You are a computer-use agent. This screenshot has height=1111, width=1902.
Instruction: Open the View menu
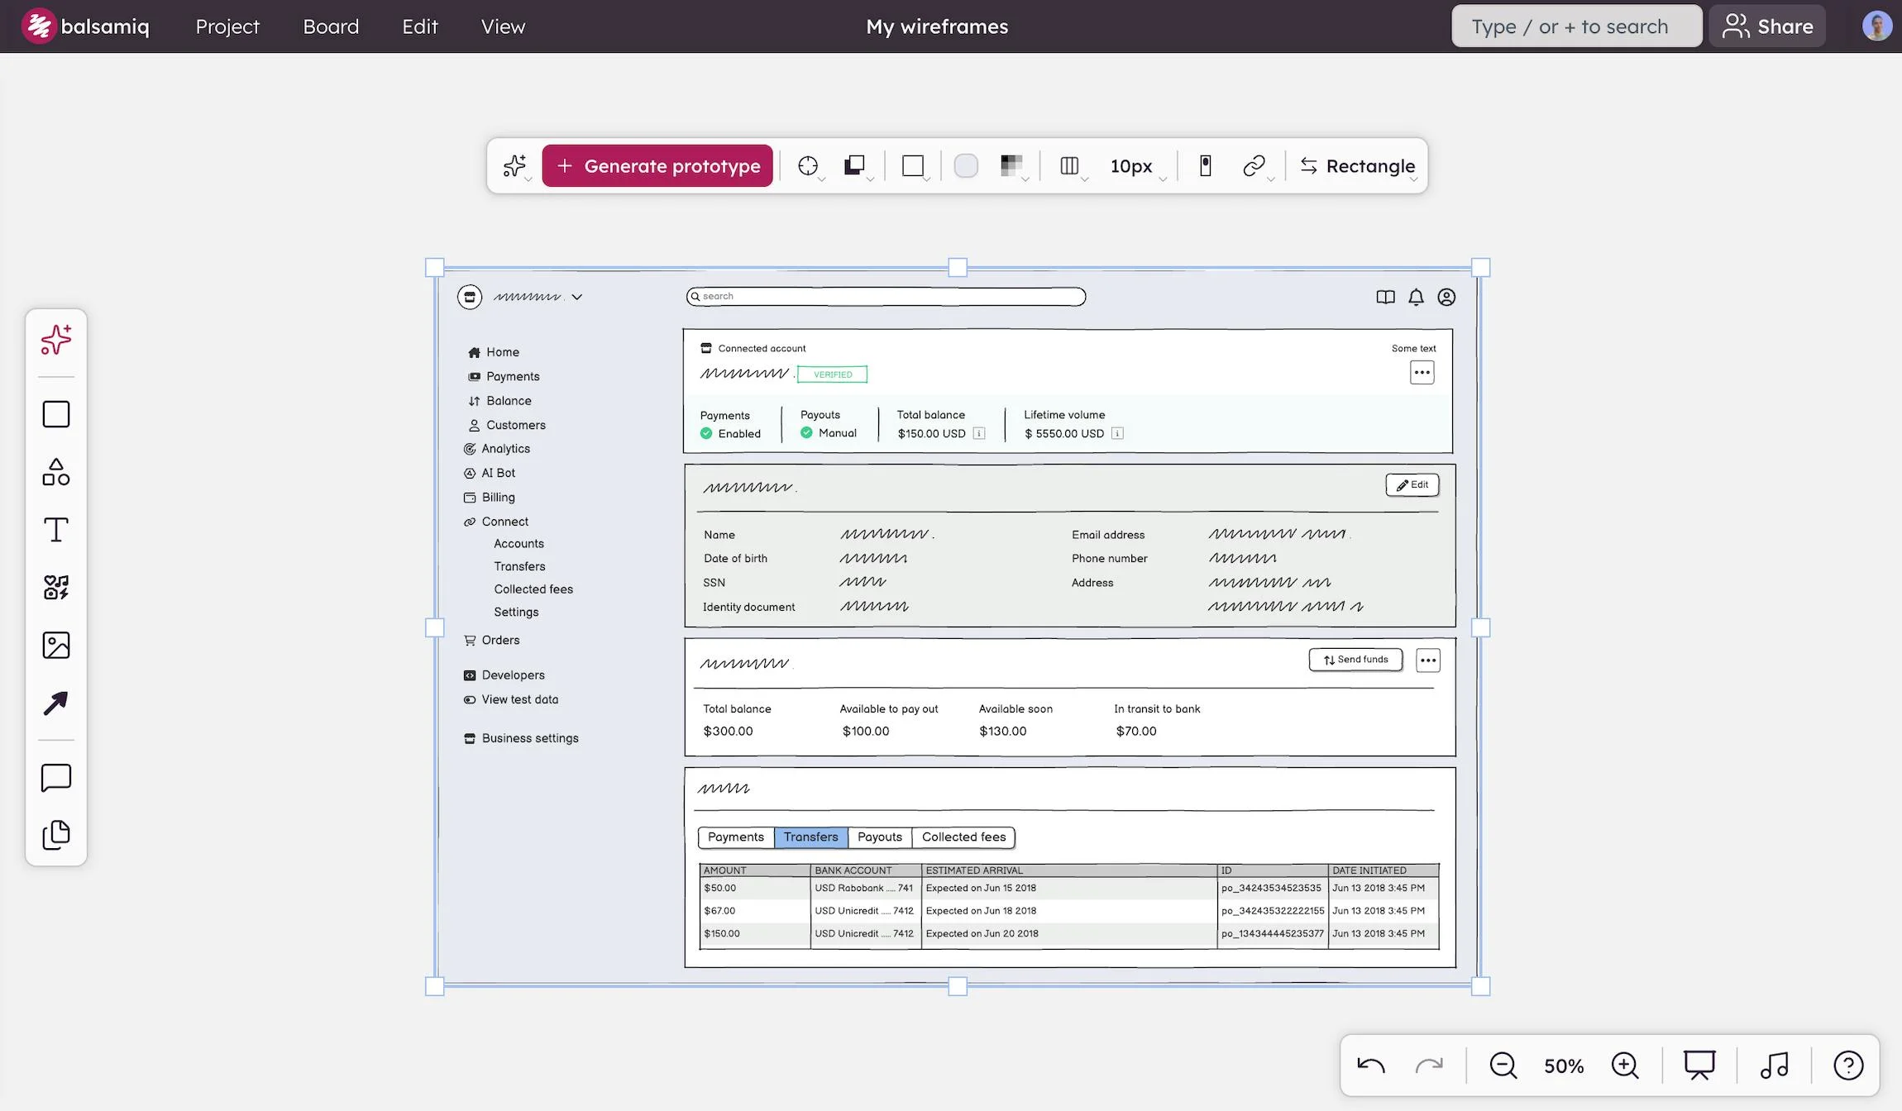point(503,26)
